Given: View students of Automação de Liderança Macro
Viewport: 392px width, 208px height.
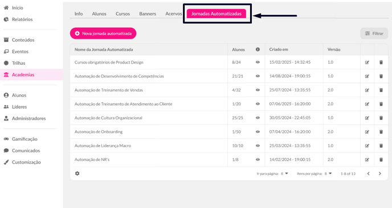Looking at the screenshot, I should [258, 145].
